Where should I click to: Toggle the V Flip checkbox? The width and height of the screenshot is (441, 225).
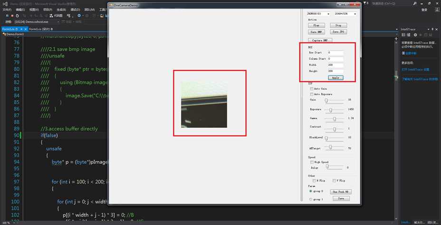pyautogui.click(x=334, y=181)
